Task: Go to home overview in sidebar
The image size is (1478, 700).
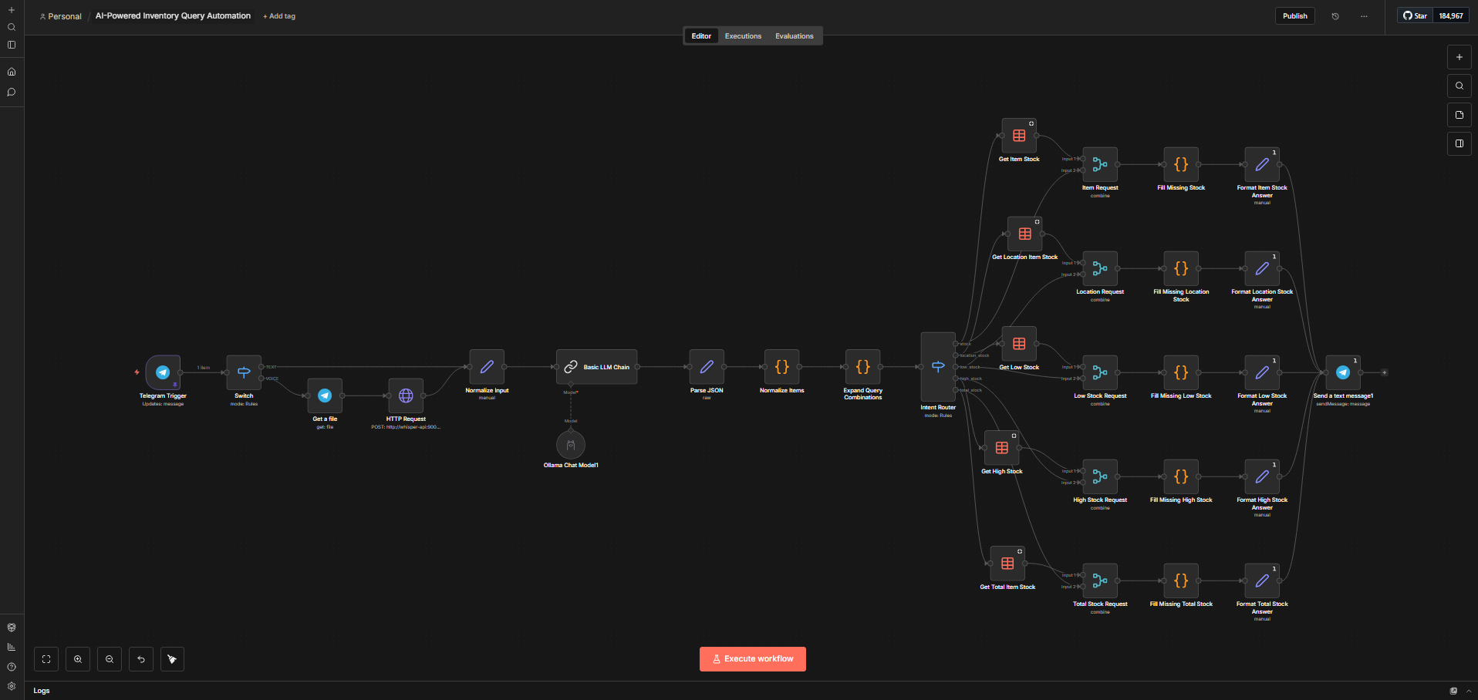Action: coord(12,72)
